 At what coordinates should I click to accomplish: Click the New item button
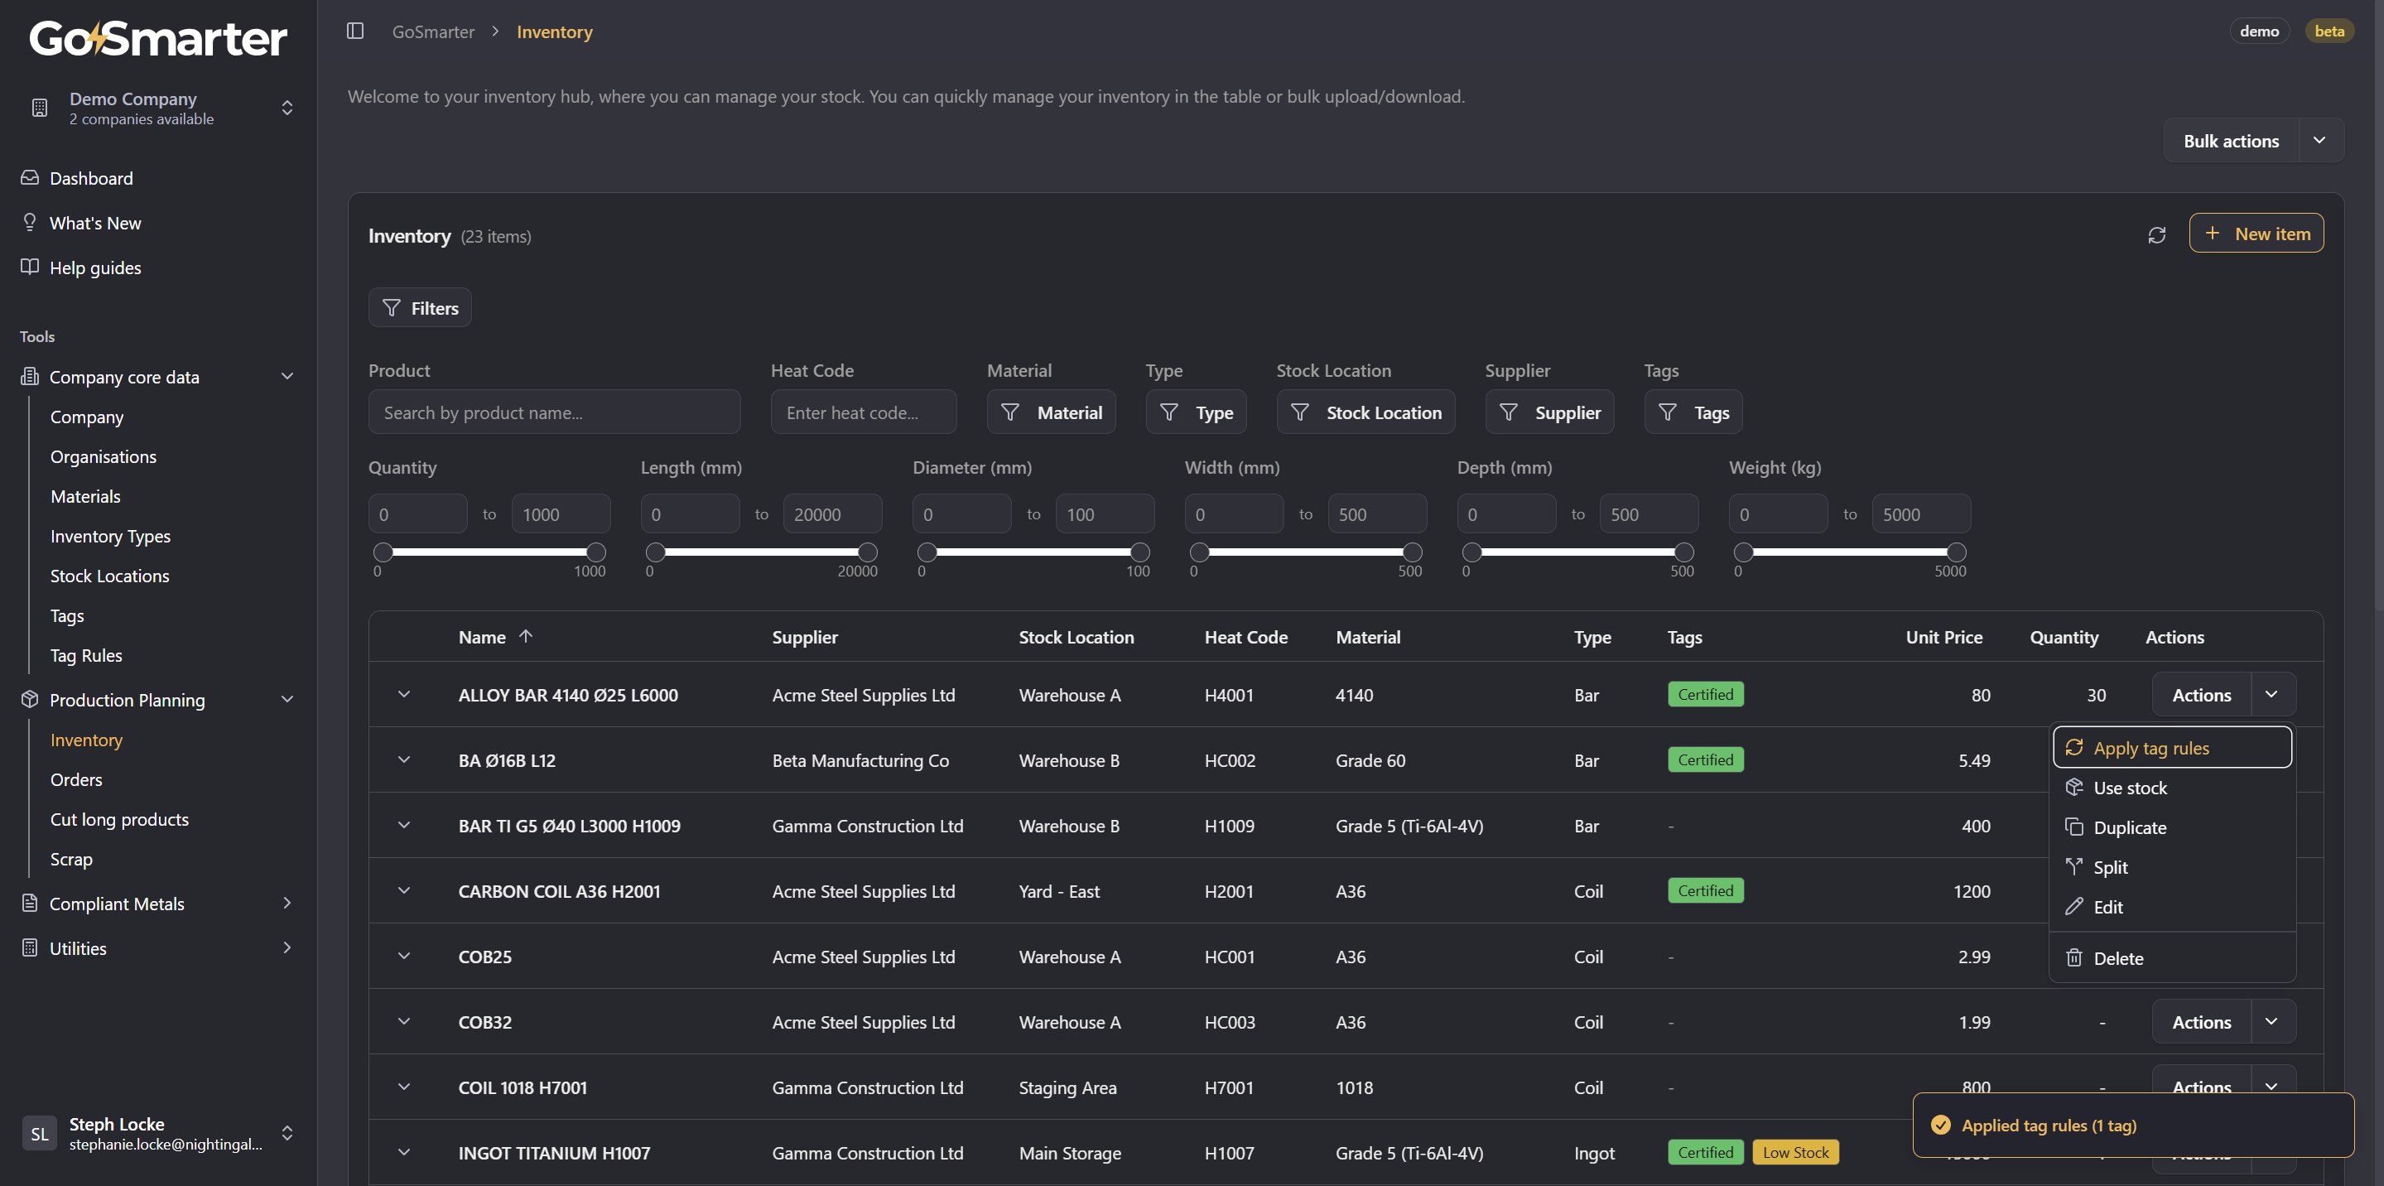(x=2256, y=234)
